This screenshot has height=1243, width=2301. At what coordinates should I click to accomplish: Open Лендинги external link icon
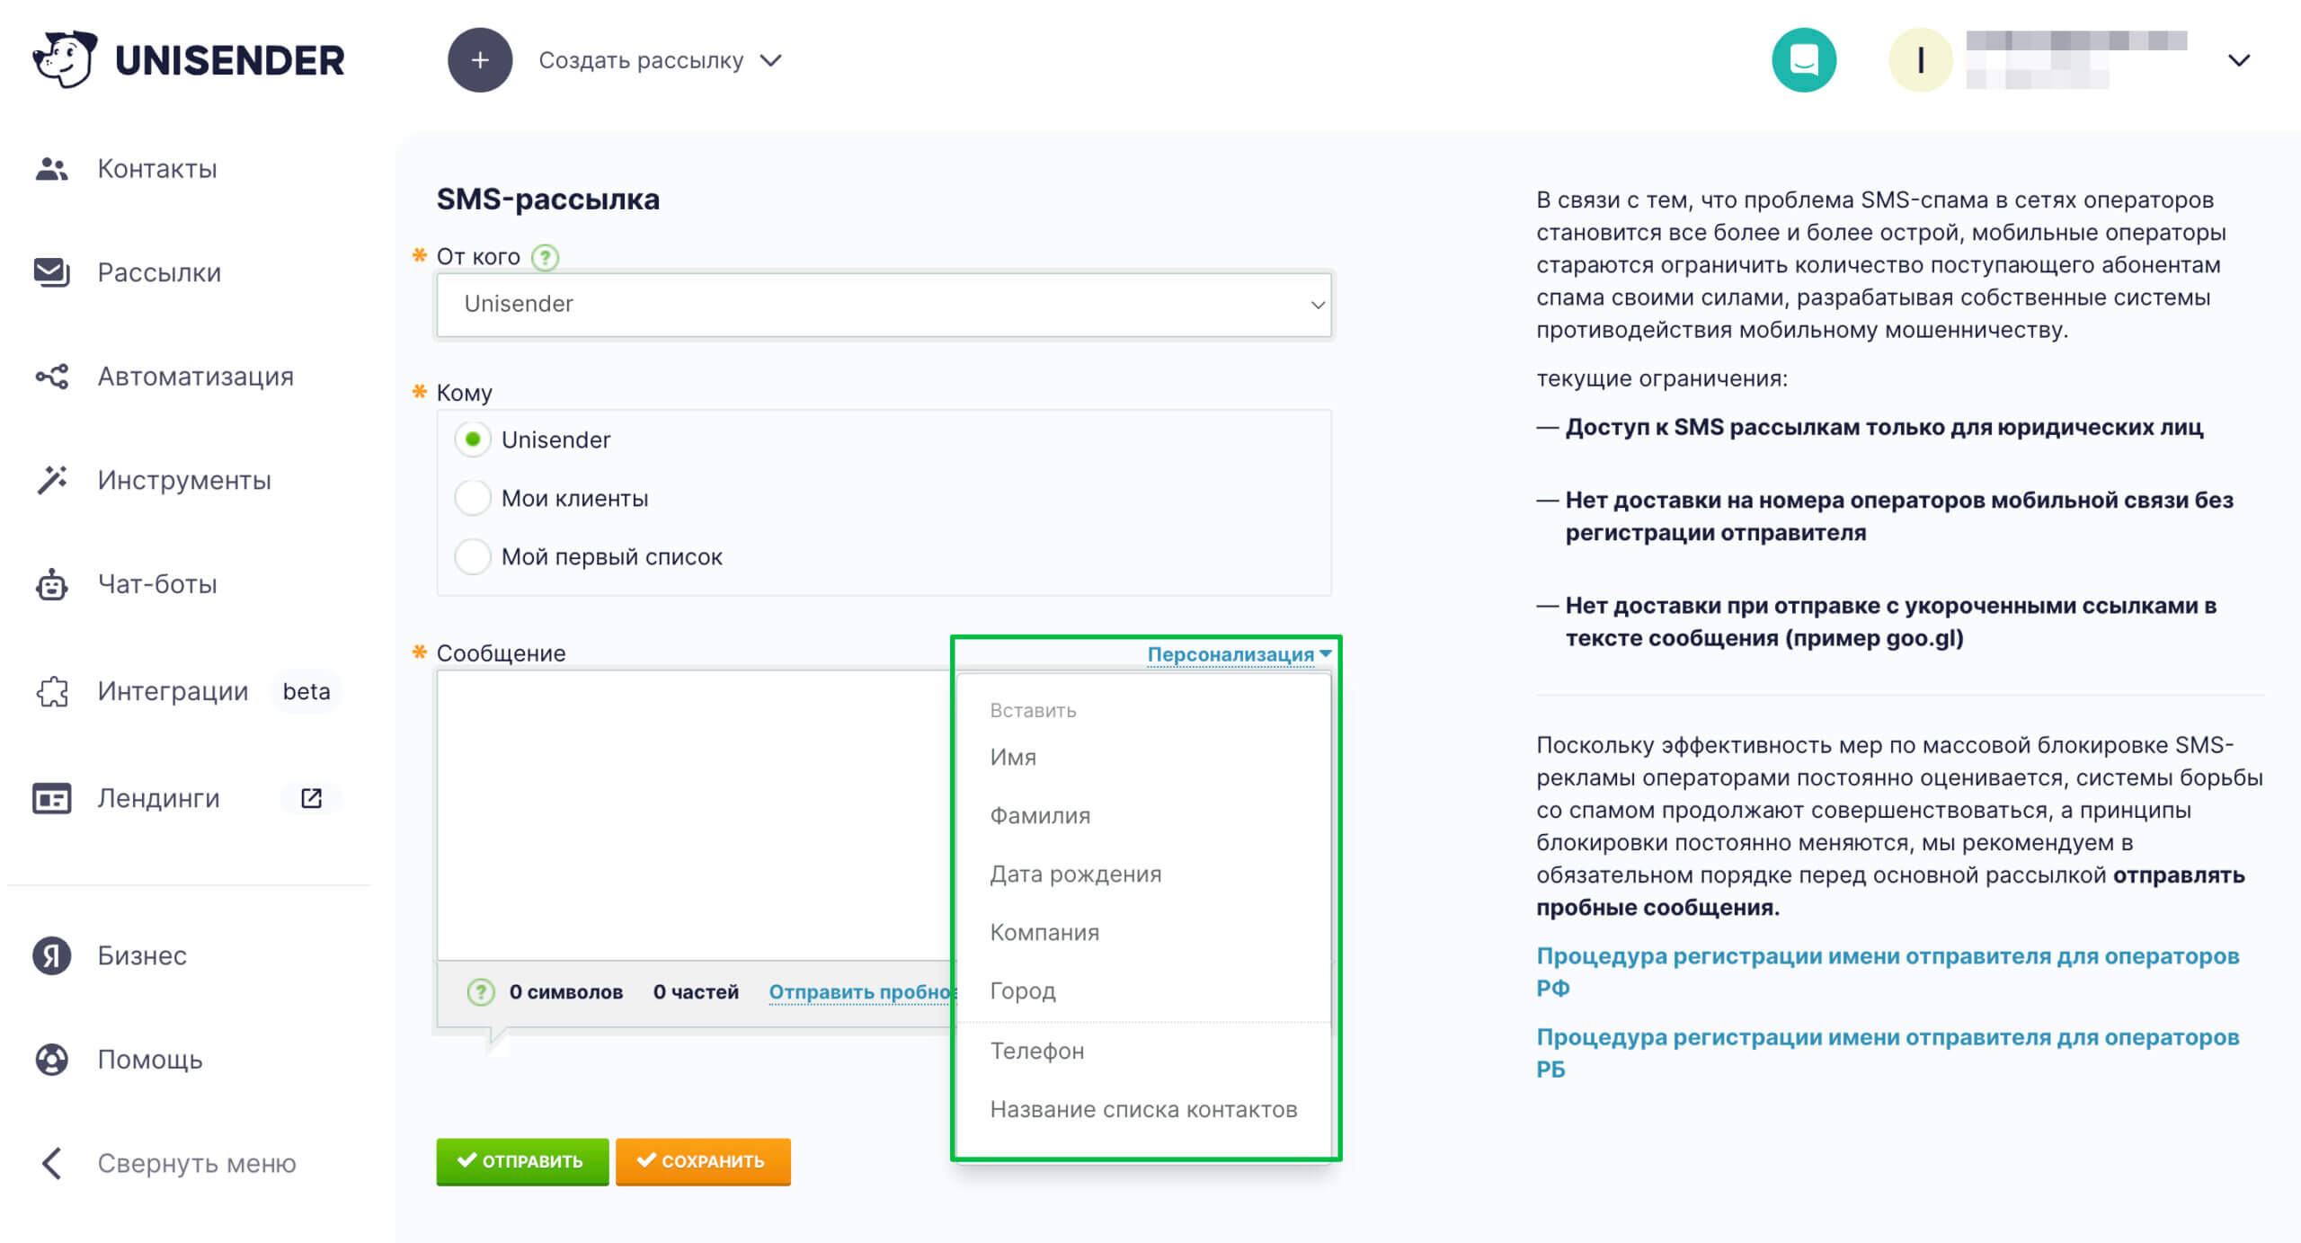click(x=310, y=798)
